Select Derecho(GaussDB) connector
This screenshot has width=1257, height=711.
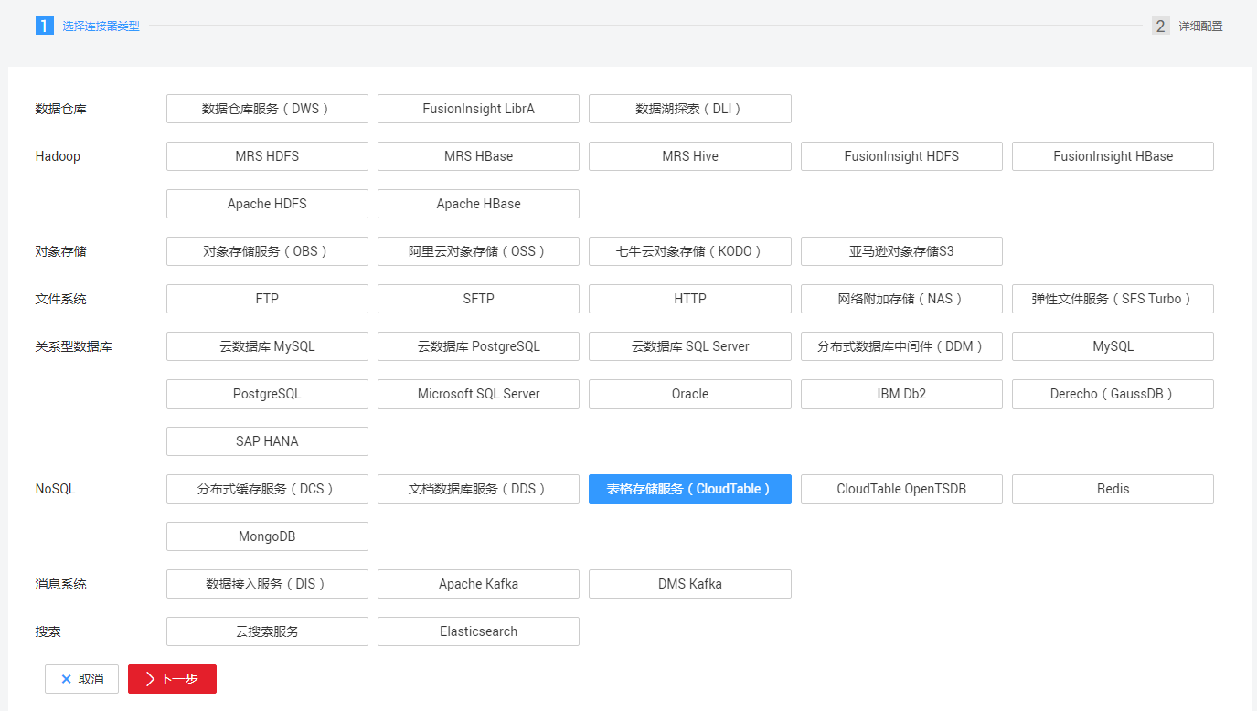tap(1113, 394)
